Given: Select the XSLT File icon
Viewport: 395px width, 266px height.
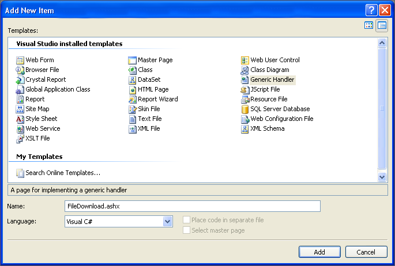Looking at the screenshot, I should pos(20,139).
